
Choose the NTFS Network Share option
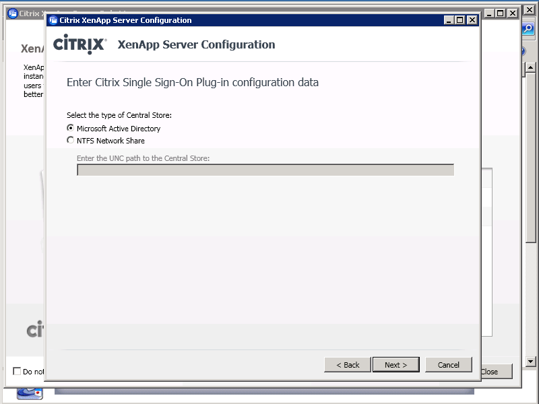click(70, 141)
